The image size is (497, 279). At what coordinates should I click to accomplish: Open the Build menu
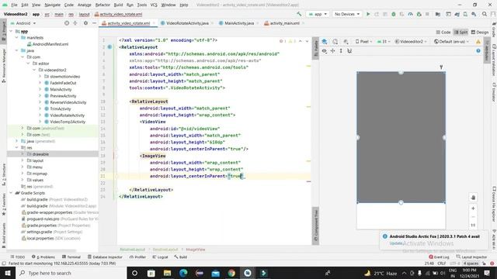click(118, 5)
